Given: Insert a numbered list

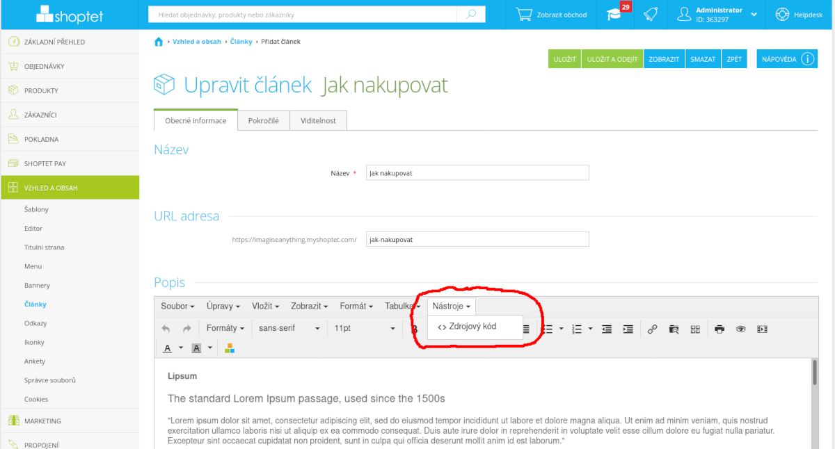Looking at the screenshot, I should click(576, 329).
